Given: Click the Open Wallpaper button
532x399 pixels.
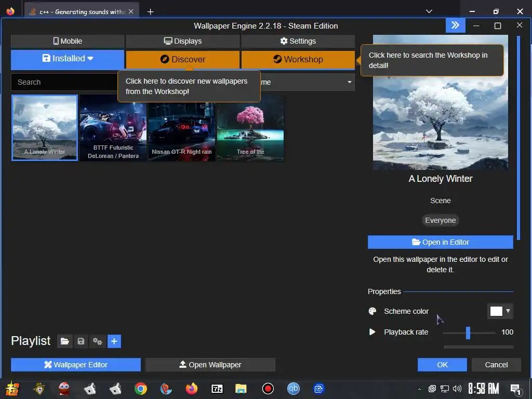Looking at the screenshot, I should [x=210, y=365].
